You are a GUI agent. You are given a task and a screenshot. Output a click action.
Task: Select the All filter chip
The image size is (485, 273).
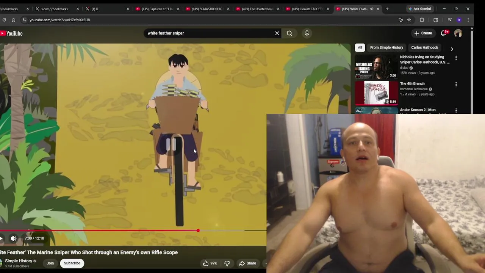pos(360,48)
